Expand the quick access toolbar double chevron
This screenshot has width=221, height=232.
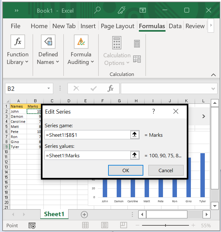click(x=16, y=10)
